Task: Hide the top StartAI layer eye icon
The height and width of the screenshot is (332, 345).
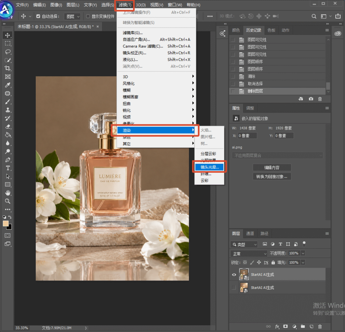Action: click(234, 275)
